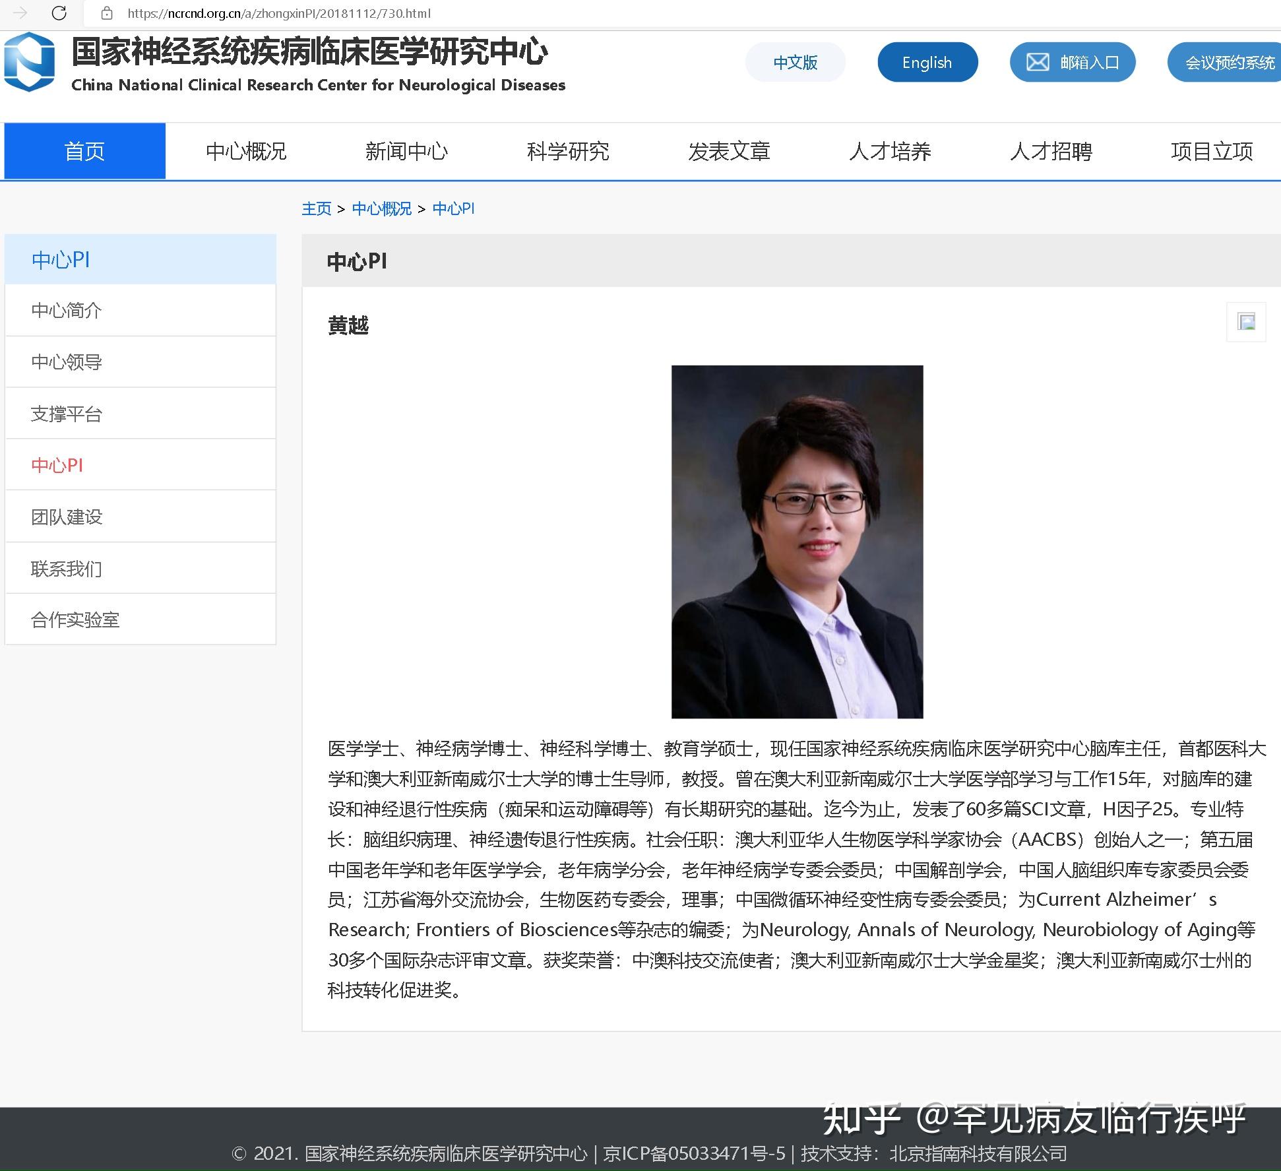
Task: Open the 首页 navigation tab
Action: pyautogui.click(x=84, y=151)
